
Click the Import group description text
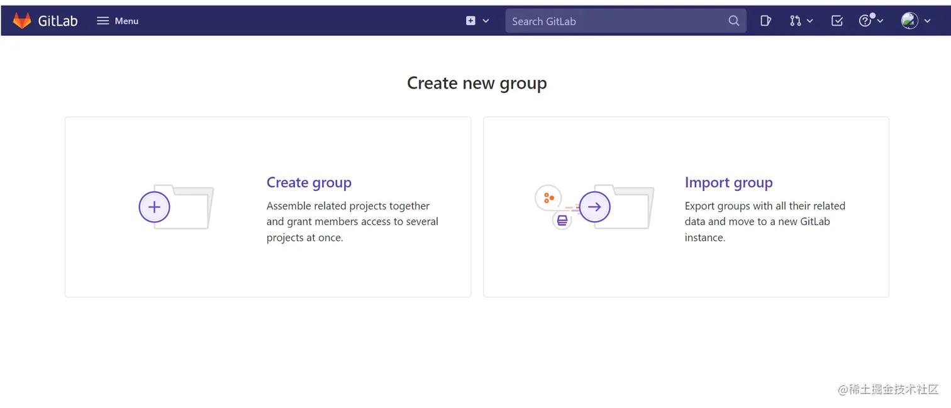pyautogui.click(x=764, y=221)
